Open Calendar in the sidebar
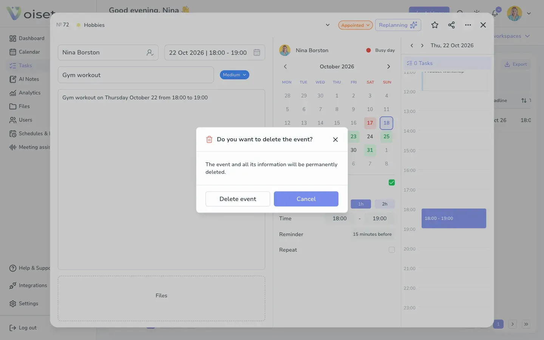Image resolution: width=544 pixels, height=340 pixels. pos(25,52)
